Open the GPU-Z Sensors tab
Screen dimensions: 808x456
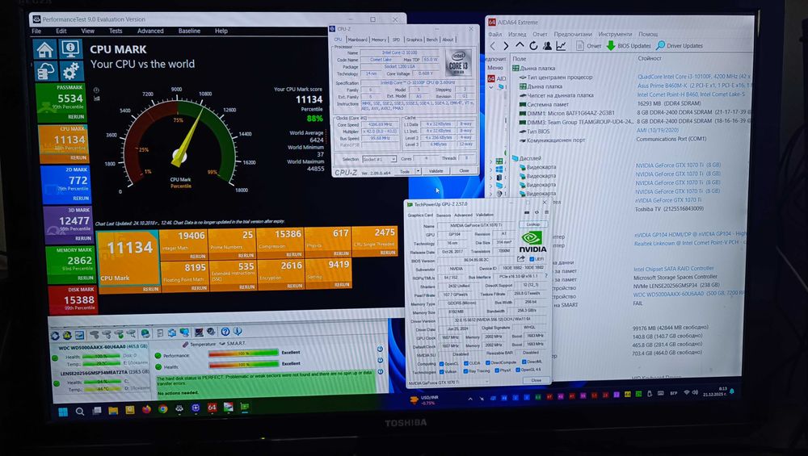point(444,215)
